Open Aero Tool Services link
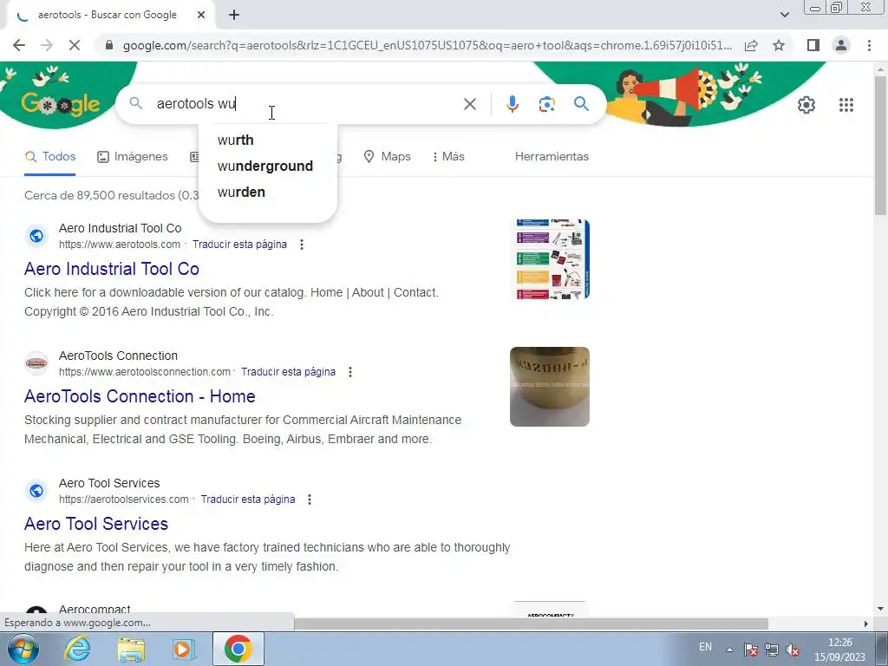This screenshot has height=666, width=888. [x=96, y=524]
